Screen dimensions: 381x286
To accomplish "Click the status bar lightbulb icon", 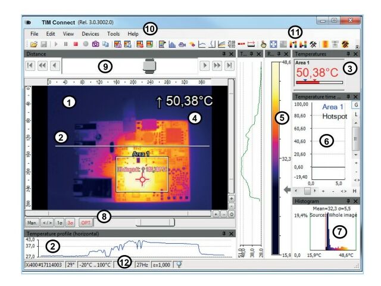I will click(x=179, y=265).
